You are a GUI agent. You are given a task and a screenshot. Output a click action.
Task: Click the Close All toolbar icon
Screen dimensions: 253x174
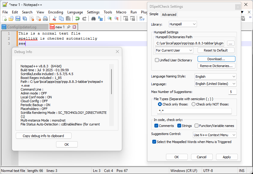(x=38, y=19)
